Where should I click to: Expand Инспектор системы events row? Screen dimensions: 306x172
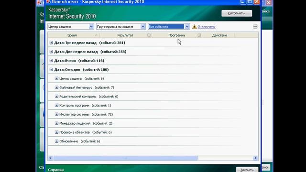pos(56,114)
